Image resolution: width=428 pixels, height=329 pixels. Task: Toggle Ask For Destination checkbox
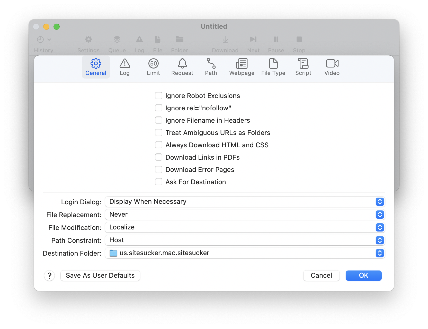(x=159, y=182)
